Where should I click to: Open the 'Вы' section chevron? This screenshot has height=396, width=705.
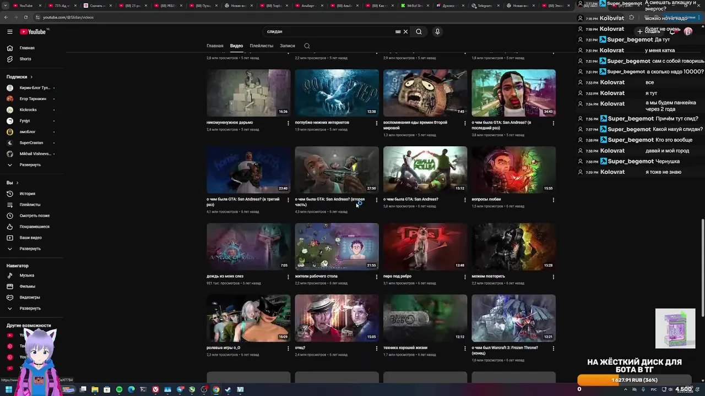pos(17,183)
